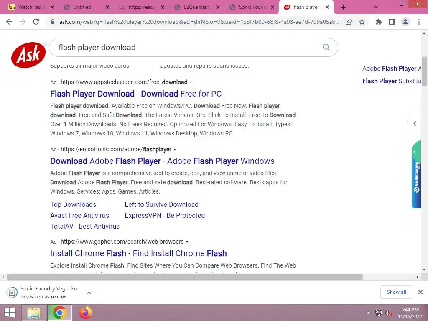Open the Adobe Flash Player related search
Image resolution: width=428 pixels, height=321 pixels.
coord(392,69)
